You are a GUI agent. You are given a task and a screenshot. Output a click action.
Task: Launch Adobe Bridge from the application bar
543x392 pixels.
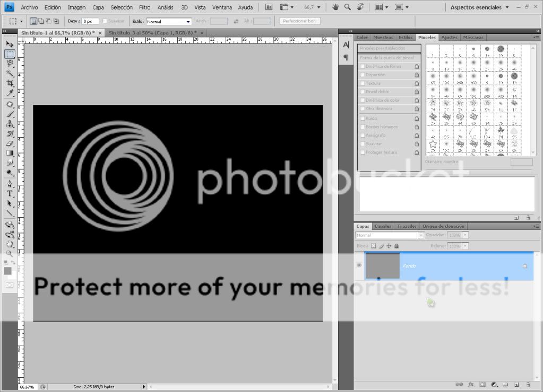(x=269, y=7)
